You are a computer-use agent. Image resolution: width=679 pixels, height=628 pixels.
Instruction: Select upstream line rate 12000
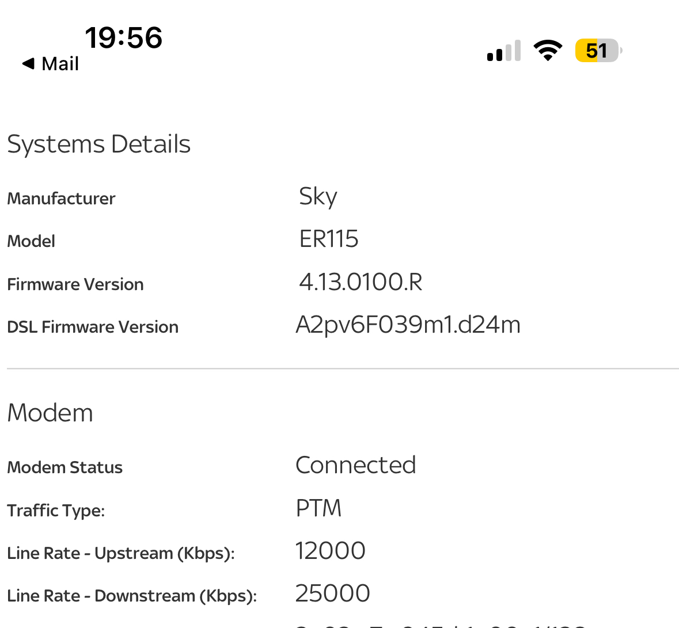pos(330,551)
